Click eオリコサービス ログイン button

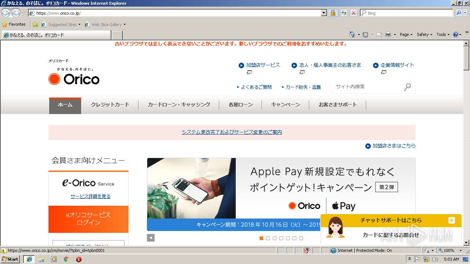[88, 219]
